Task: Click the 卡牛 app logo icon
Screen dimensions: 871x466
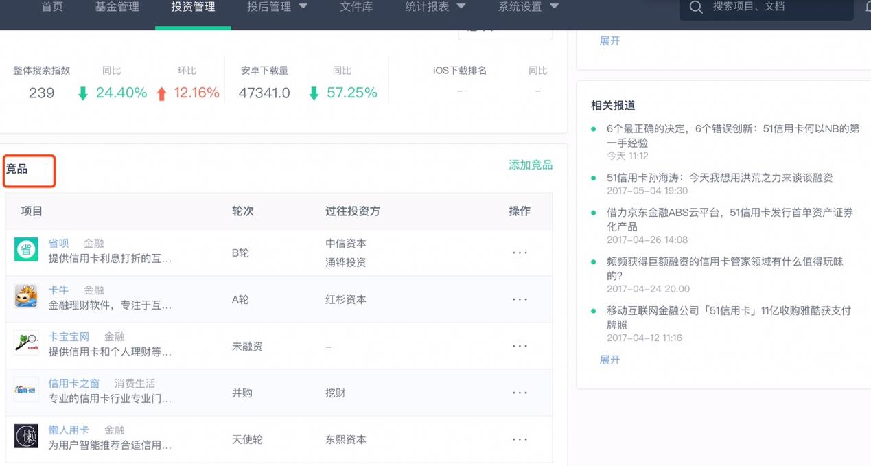Action: pos(26,296)
